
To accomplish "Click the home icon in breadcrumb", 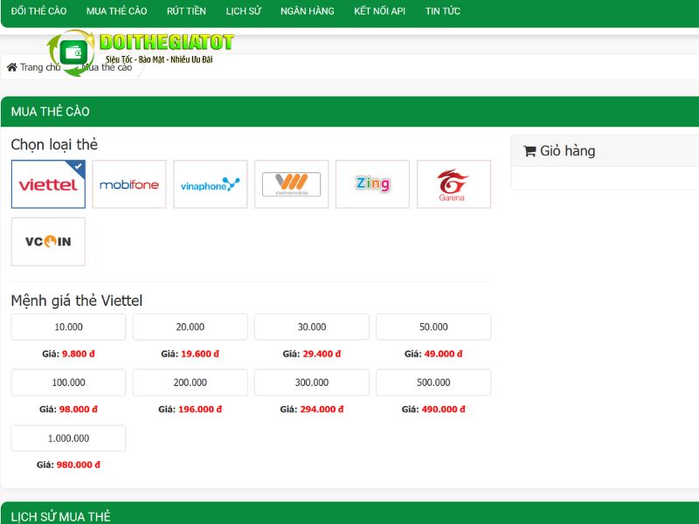I will 12,67.
